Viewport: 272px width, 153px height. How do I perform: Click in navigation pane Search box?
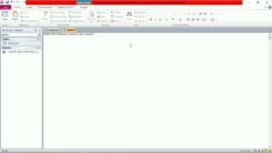[19, 35]
